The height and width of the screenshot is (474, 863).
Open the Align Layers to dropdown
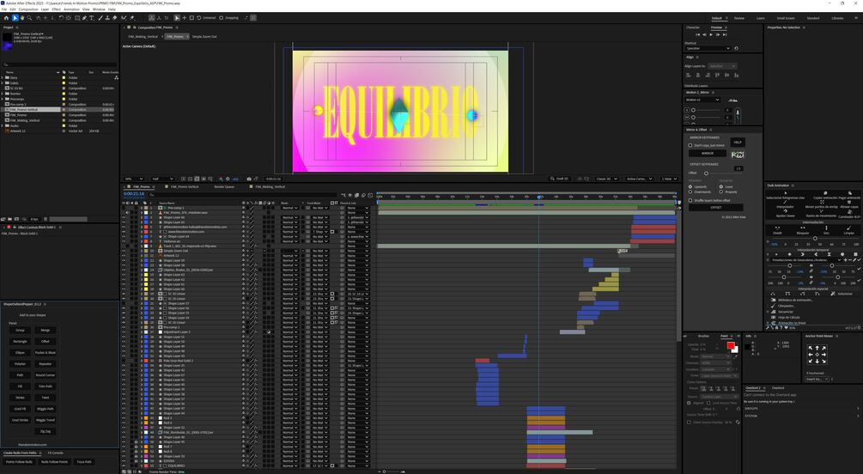click(721, 66)
